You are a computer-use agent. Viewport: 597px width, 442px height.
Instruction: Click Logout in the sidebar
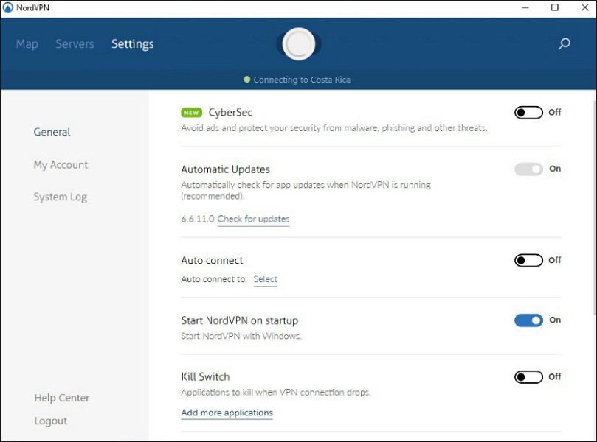[x=51, y=421]
